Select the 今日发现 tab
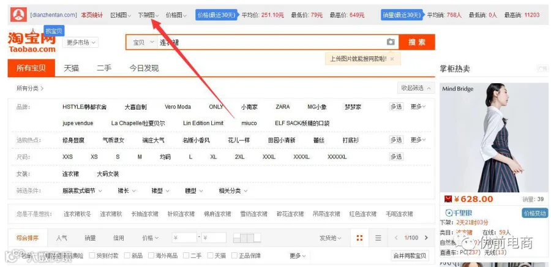Screen dimensions: 551x267 pyautogui.click(x=144, y=68)
